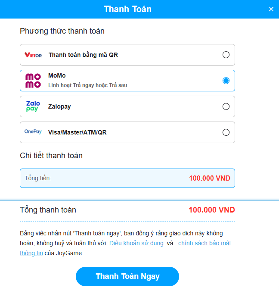279x297 pixels.
Task: Click the MoMo payment method name
Action: (x=57, y=76)
